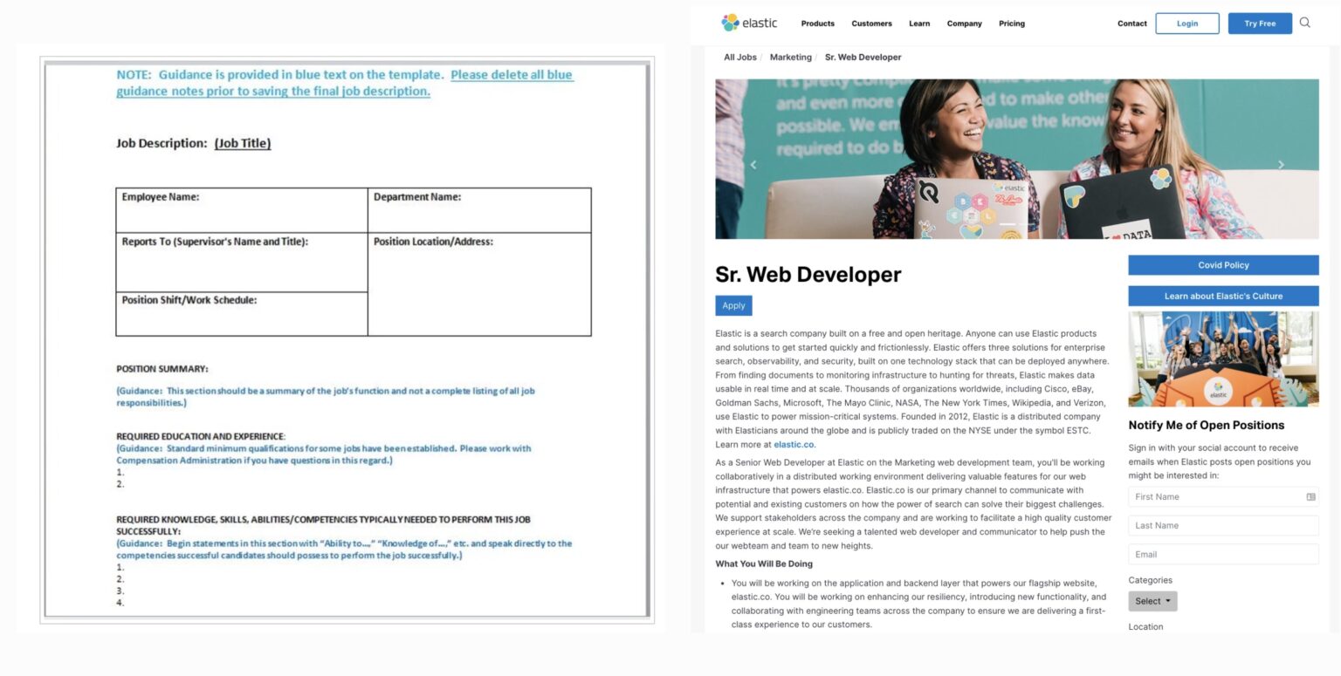Follow the elastic.co link in the description
The width and height of the screenshot is (1341, 676).
tap(794, 444)
